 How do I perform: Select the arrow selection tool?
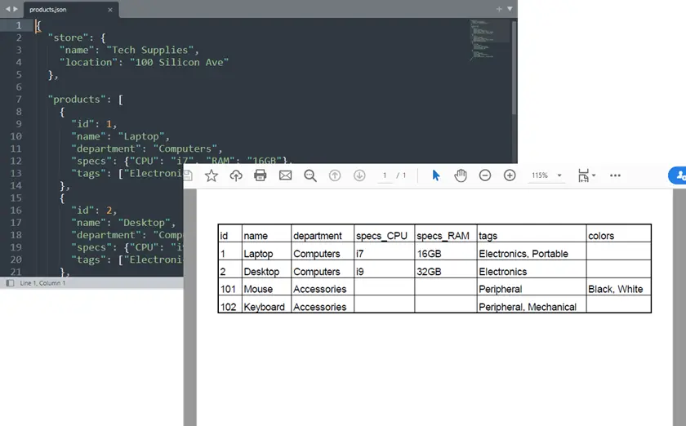pyautogui.click(x=435, y=175)
